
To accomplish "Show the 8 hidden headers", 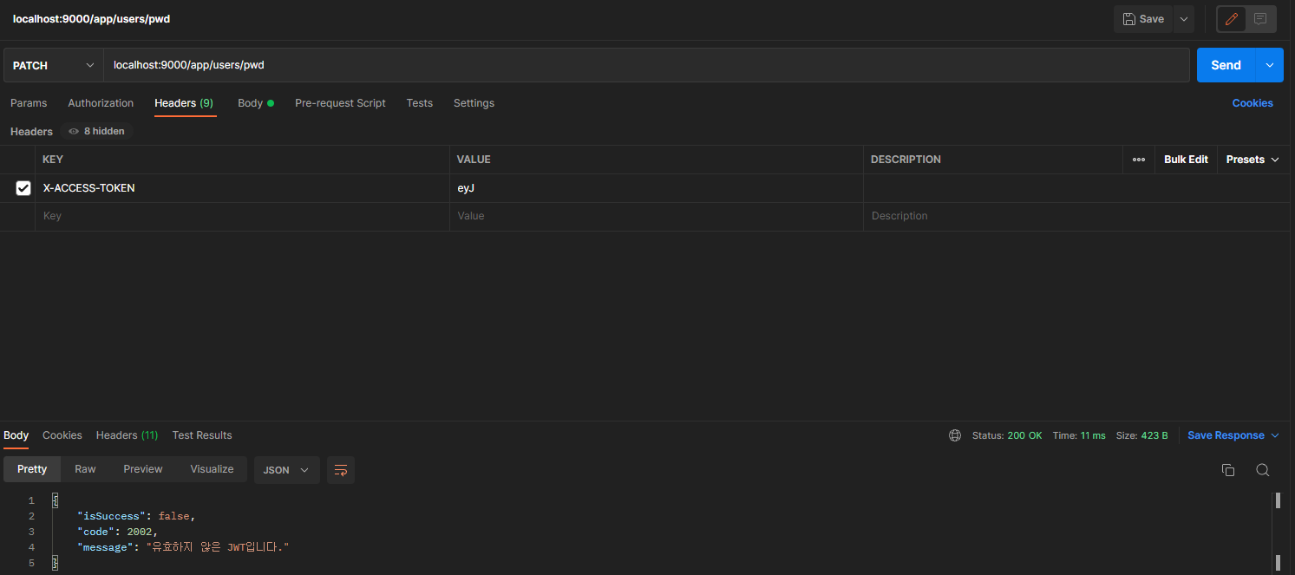I will click(96, 132).
